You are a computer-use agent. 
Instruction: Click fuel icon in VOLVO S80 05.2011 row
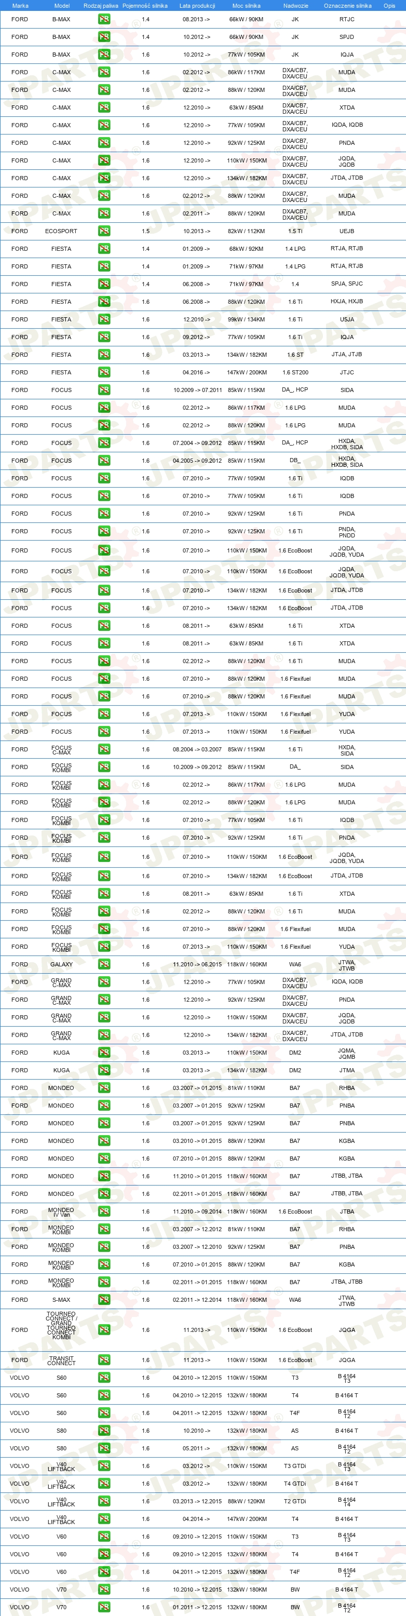click(104, 1448)
